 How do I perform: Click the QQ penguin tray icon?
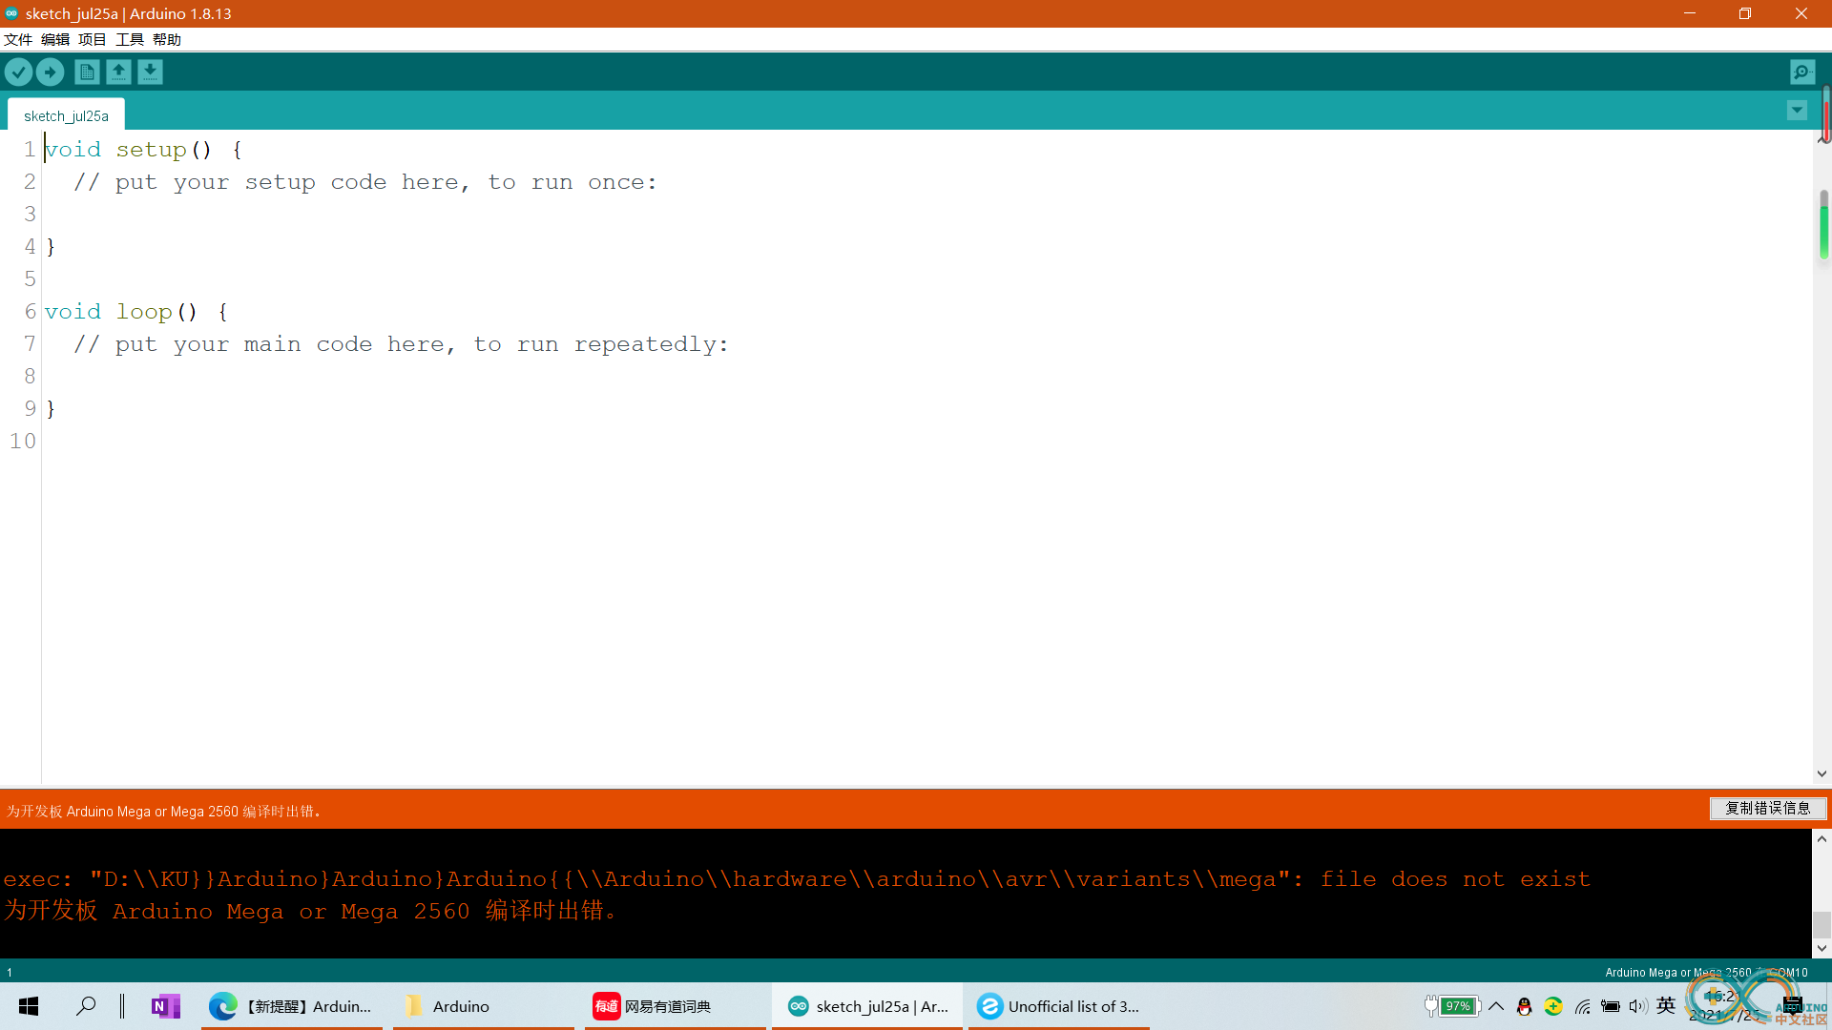(x=1524, y=1006)
